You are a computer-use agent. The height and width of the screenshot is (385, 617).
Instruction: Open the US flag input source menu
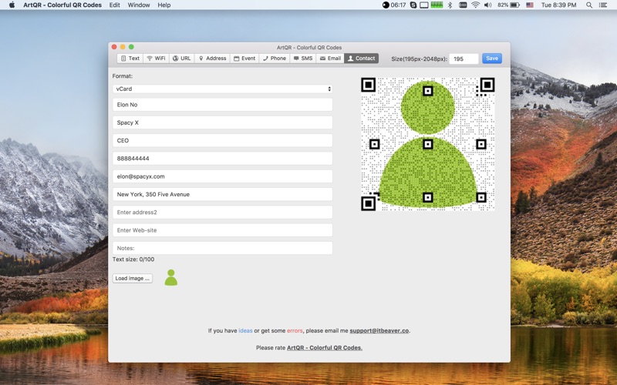click(530, 5)
